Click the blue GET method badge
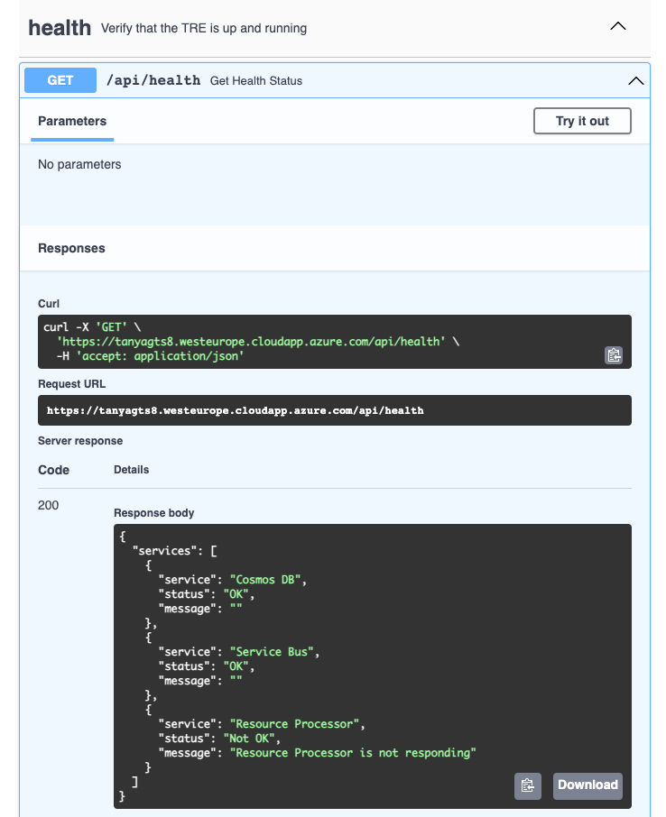Image resolution: width=666 pixels, height=817 pixels. [x=60, y=80]
